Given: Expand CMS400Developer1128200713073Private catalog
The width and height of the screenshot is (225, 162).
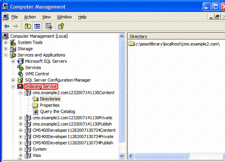Looking at the screenshot, I should click(21, 137).
